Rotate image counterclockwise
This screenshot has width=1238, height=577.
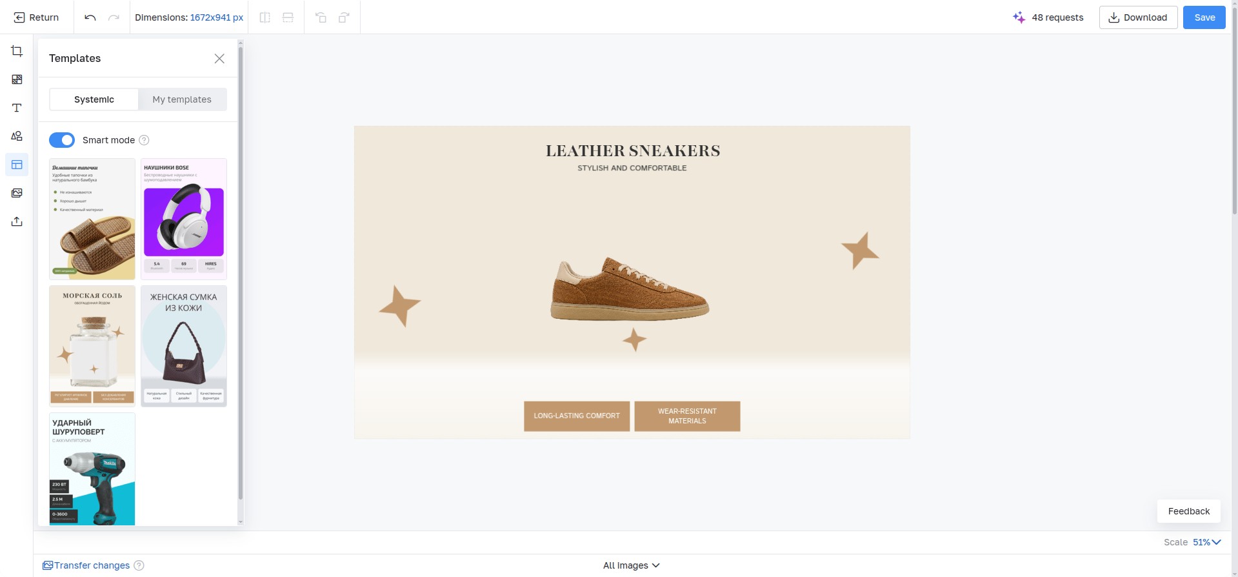(321, 17)
